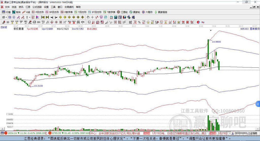Click the Tp=15.0245 indicator value
The image size is (260, 141).
[x=32, y=29]
